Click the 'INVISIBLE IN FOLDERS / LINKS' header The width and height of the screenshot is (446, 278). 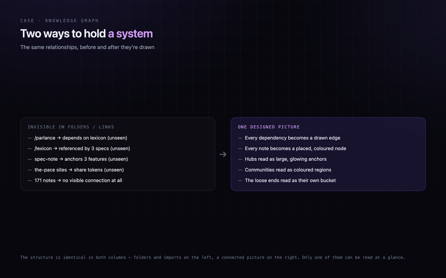click(x=71, y=127)
